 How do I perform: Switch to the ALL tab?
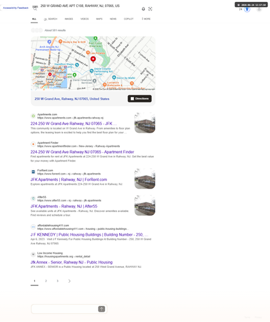pyautogui.click(x=34, y=19)
